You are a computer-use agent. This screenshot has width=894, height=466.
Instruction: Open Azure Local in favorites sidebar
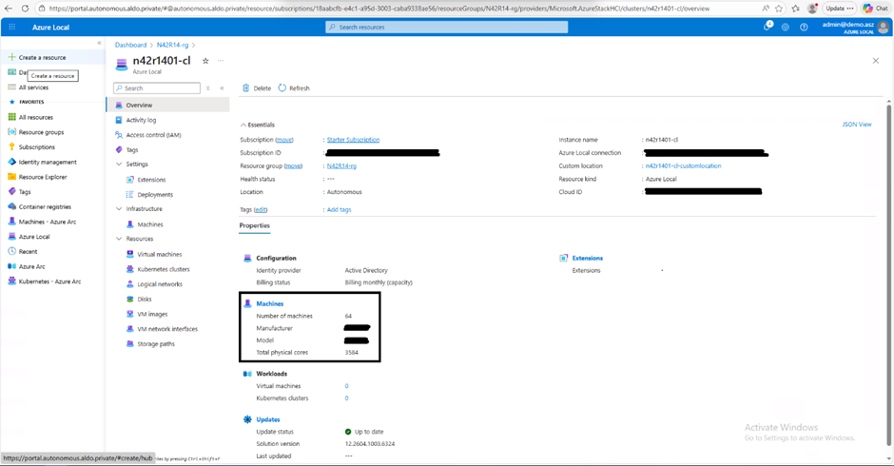point(34,237)
